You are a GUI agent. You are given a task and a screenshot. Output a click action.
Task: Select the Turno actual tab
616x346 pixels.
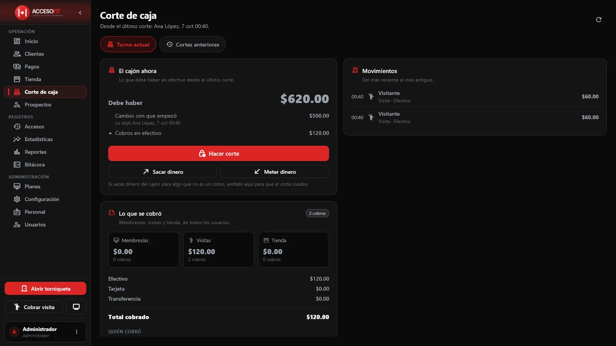(x=128, y=44)
